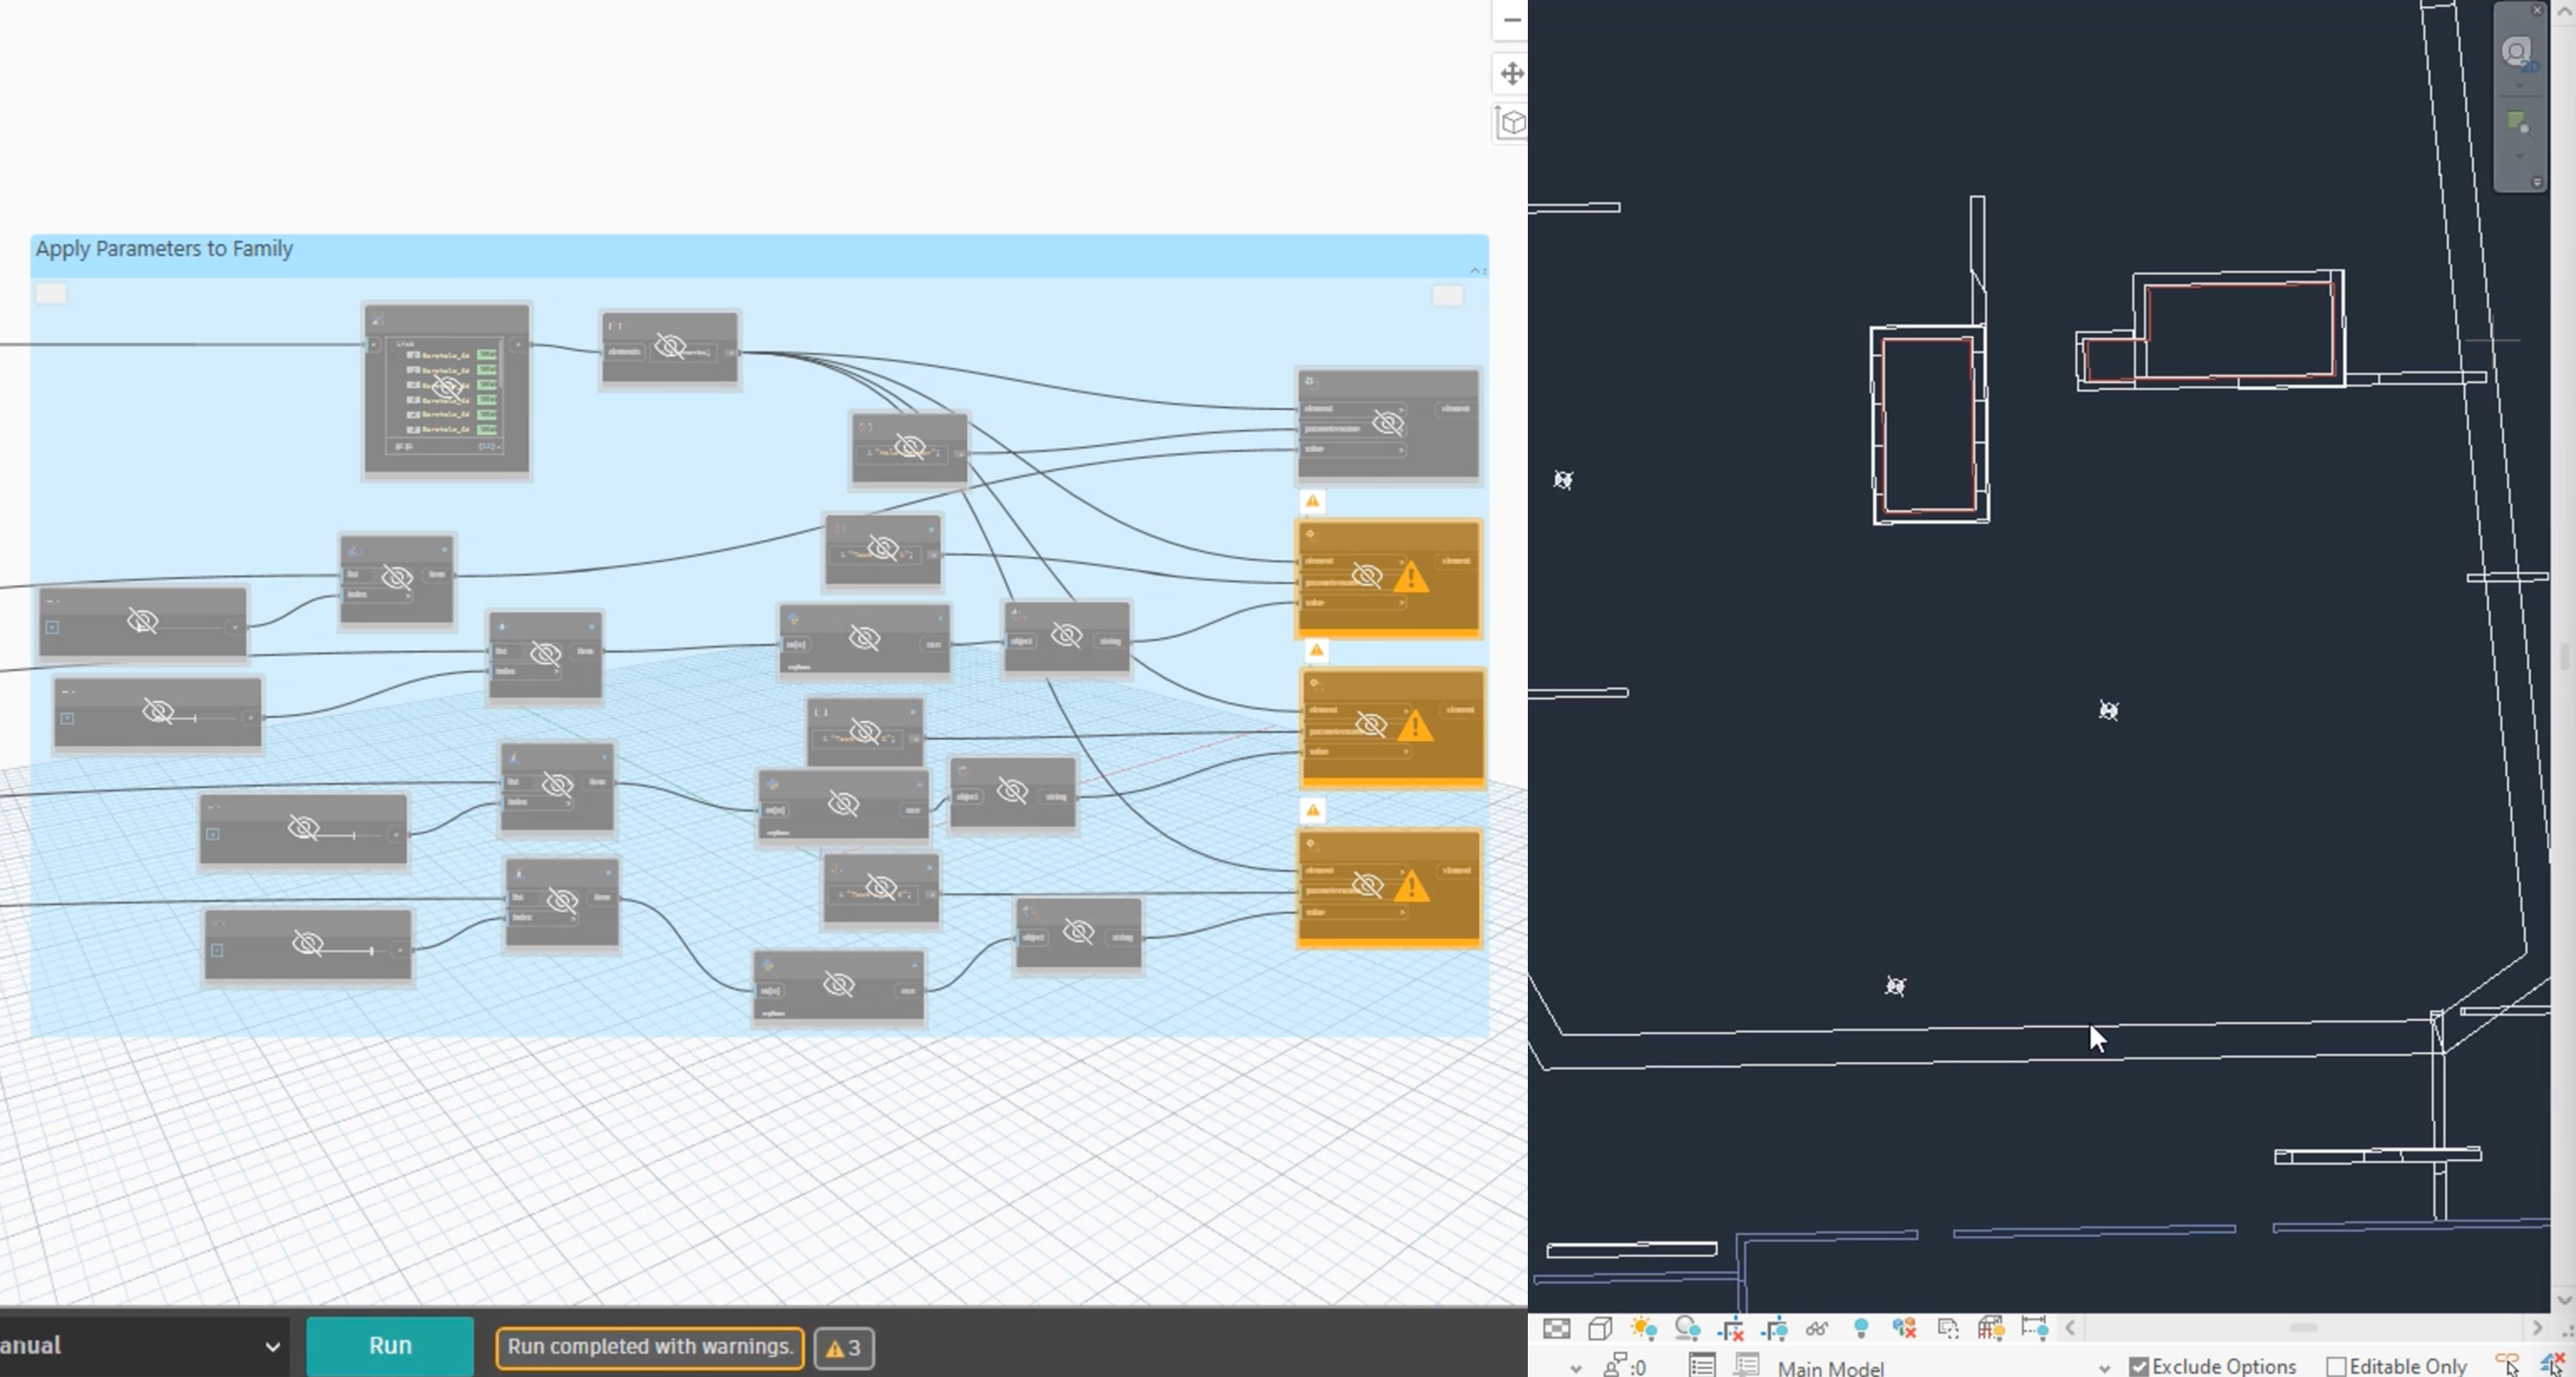Expand the zoom options arrow in navigation bar

click(2519, 156)
